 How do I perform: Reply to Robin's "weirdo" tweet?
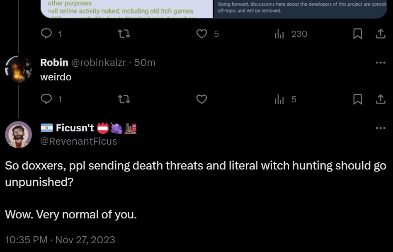coord(47,99)
